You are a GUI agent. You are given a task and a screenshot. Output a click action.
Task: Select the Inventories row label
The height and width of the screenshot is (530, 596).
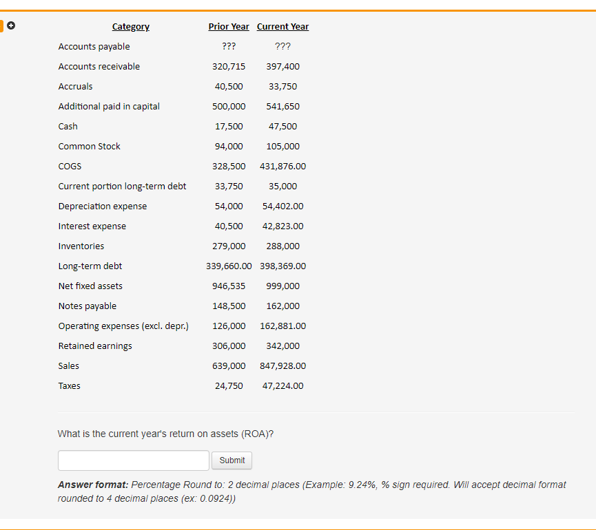81,246
